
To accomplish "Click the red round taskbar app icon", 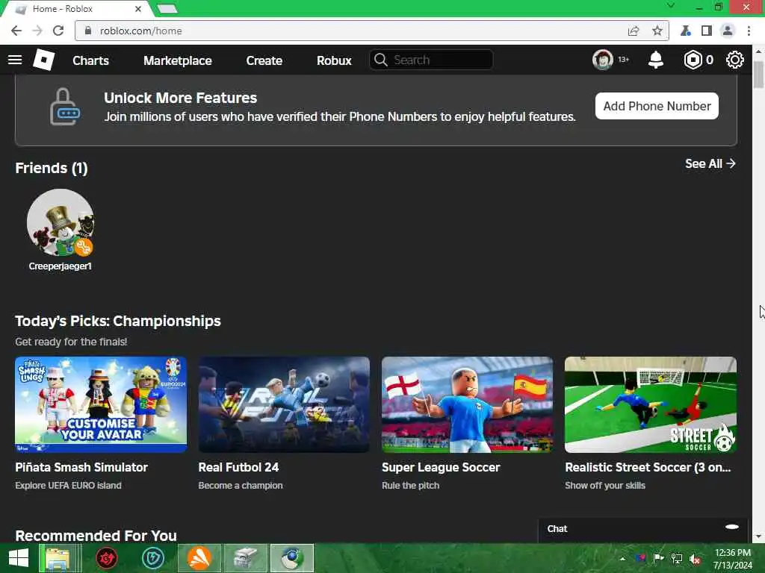I will pos(107,558).
